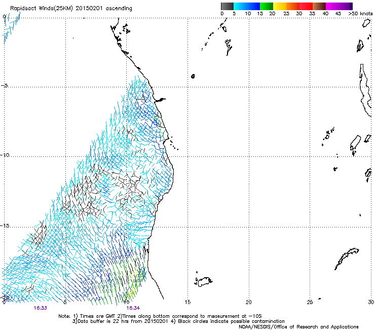Pick the yellow 20–25 knots legend segment
This screenshot has height=330, width=375.
(280, 6)
